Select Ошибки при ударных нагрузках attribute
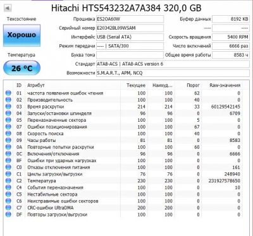 pos(62,160)
